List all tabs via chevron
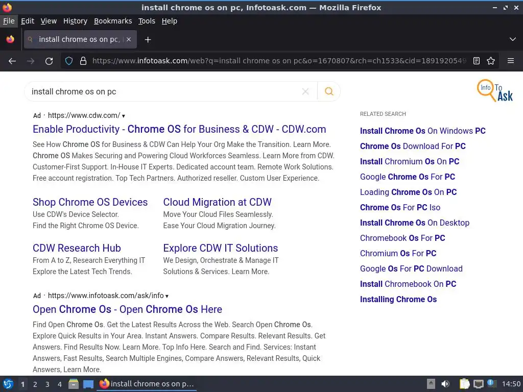Screen dimensions: 523x392 (x=513, y=39)
